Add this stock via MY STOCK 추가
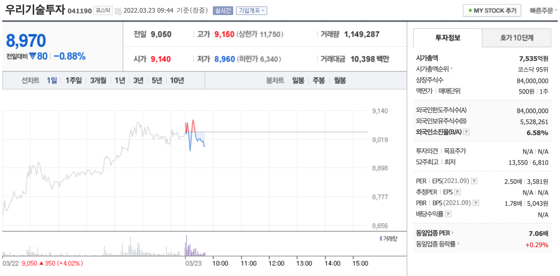560x276 pixels. click(492, 11)
